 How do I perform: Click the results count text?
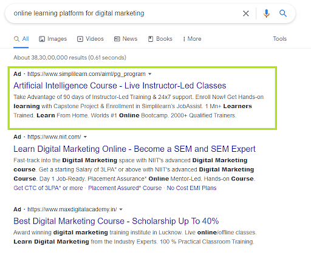click(x=70, y=58)
